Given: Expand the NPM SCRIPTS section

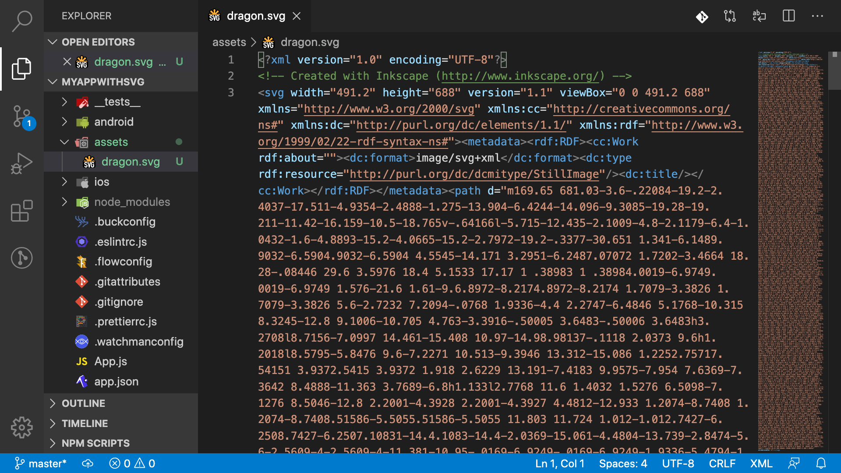Looking at the screenshot, I should coord(95,443).
